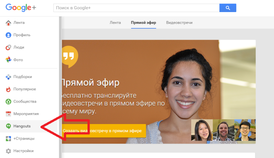Go to Люди in the sidebar

[19, 47]
